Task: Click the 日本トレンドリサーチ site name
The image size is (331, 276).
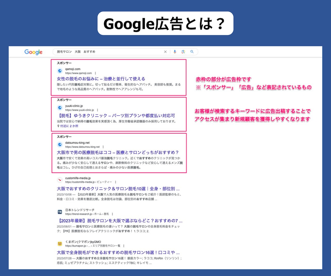Action: [x=80, y=210]
